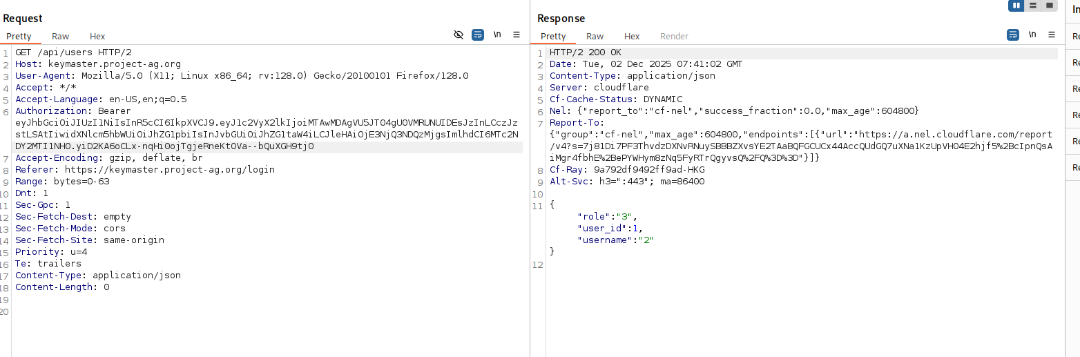1080x357 pixels.
Task: Open Request editor hamburger options menu
Action: [x=517, y=35]
